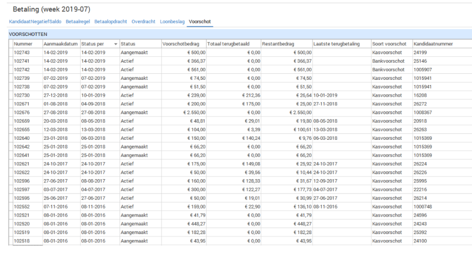Go to the Overdracht tab

(143, 22)
